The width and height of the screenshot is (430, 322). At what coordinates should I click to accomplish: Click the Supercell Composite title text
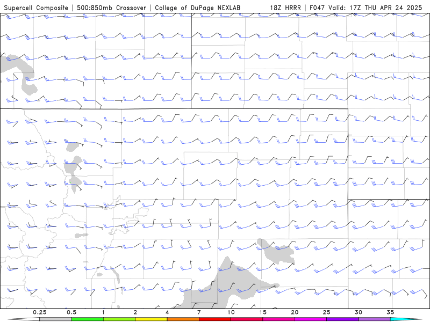point(36,8)
